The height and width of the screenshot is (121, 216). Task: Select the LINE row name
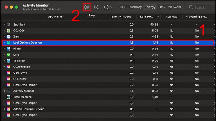16,55
